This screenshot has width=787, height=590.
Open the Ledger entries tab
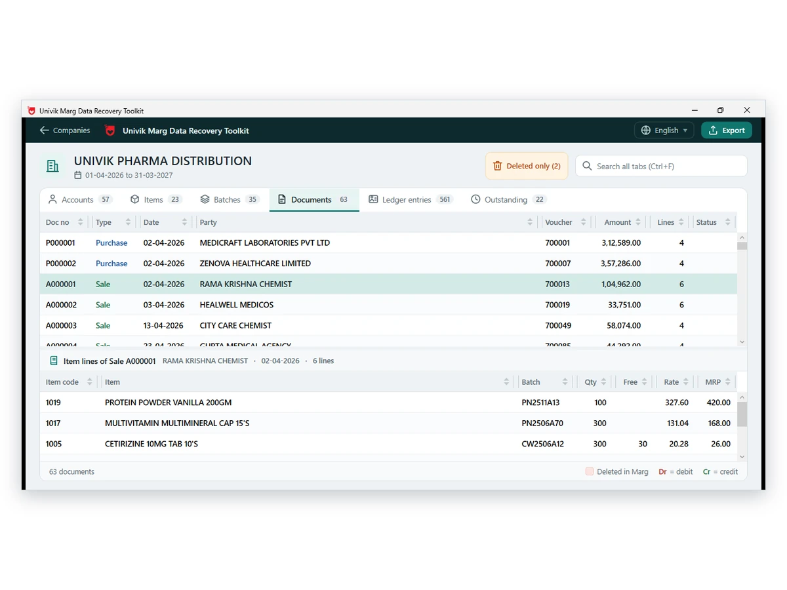[x=411, y=199]
